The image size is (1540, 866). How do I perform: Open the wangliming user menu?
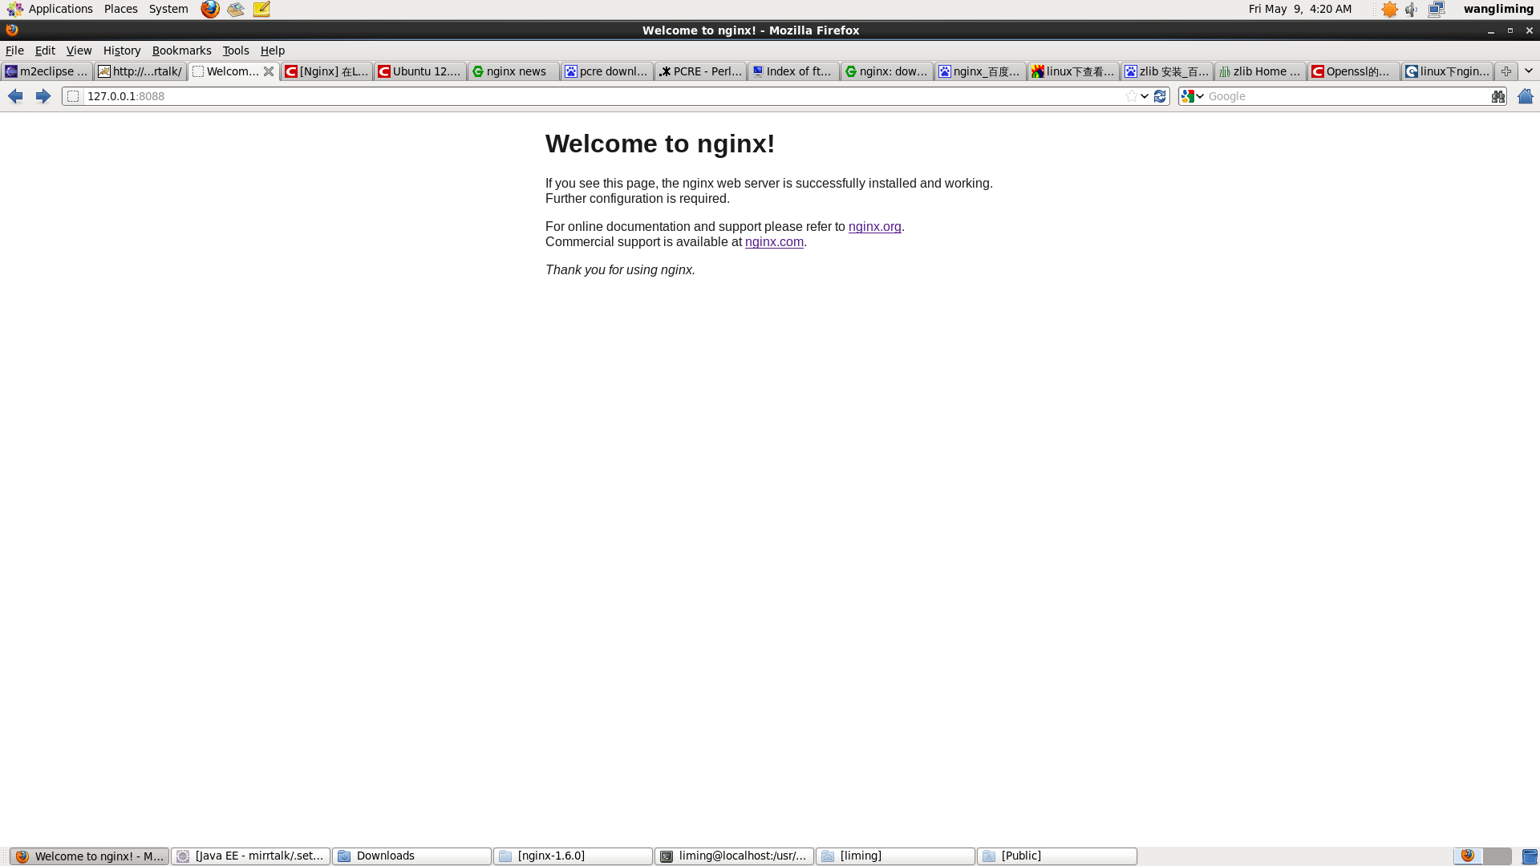(1498, 9)
